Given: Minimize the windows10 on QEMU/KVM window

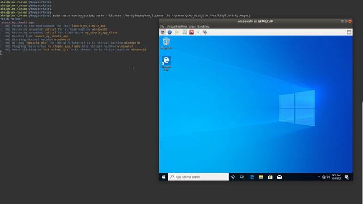Looking at the screenshot, I should [342, 21].
